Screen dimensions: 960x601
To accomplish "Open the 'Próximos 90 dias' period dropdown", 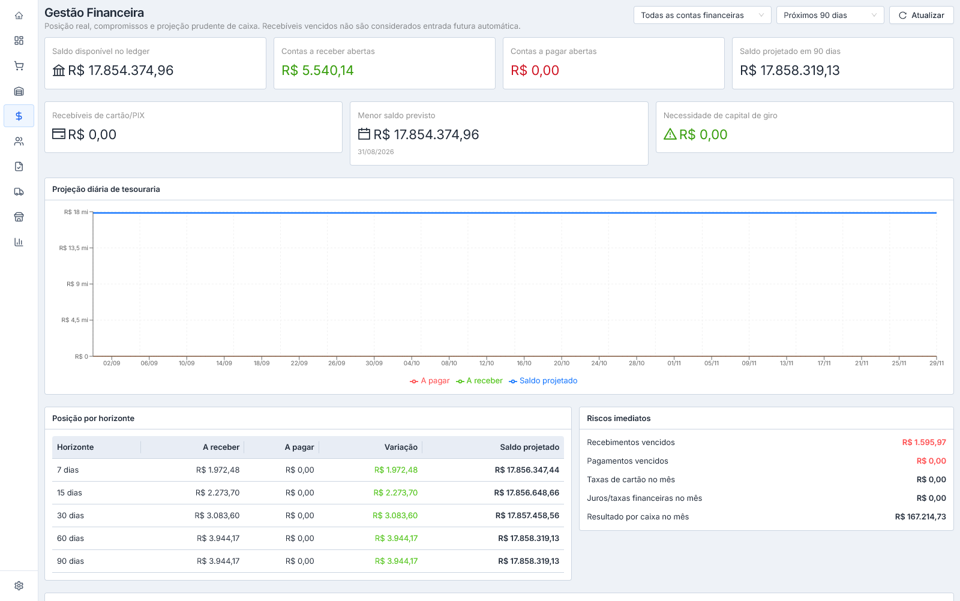I will click(830, 16).
